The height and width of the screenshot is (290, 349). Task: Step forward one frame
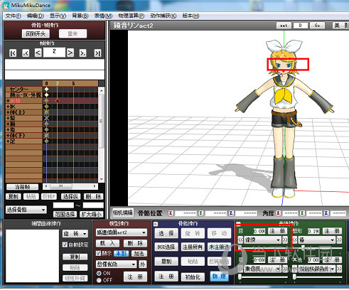[x=70, y=53]
